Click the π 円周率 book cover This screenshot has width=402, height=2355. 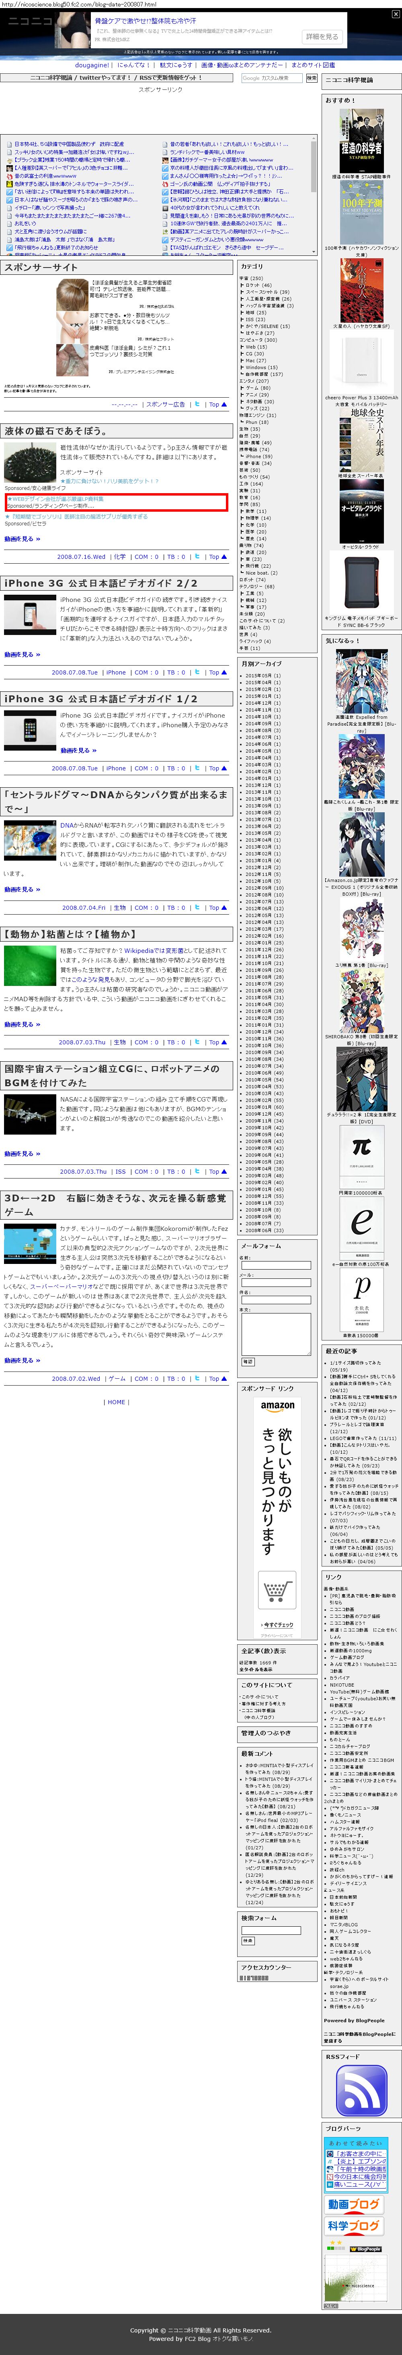pos(362,1158)
